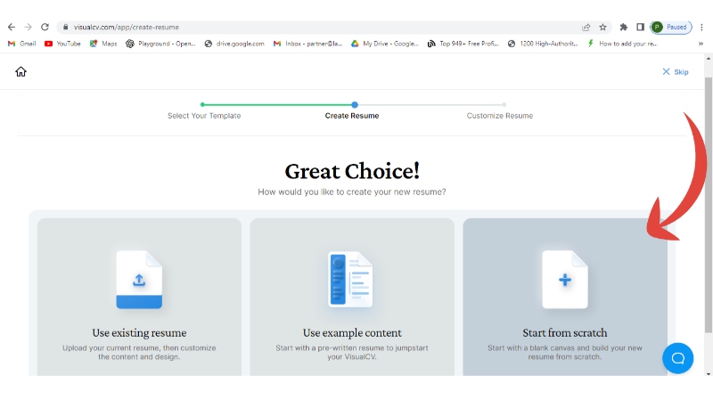Choose the Use existing resume upload icon

[x=139, y=280]
